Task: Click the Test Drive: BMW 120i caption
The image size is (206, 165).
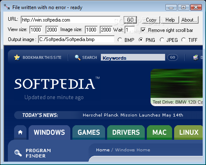Action: click(x=177, y=102)
